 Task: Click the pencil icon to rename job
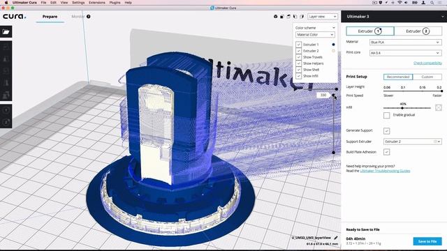(x=336, y=238)
